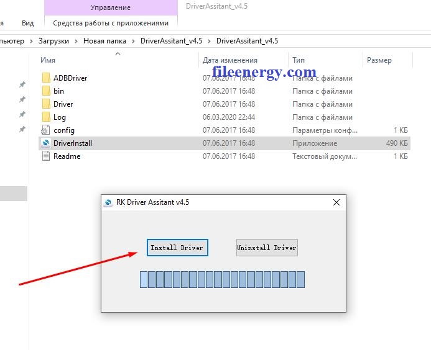This screenshot has width=431, height=350.
Task: Click the config file gear icon
Action: [45, 130]
